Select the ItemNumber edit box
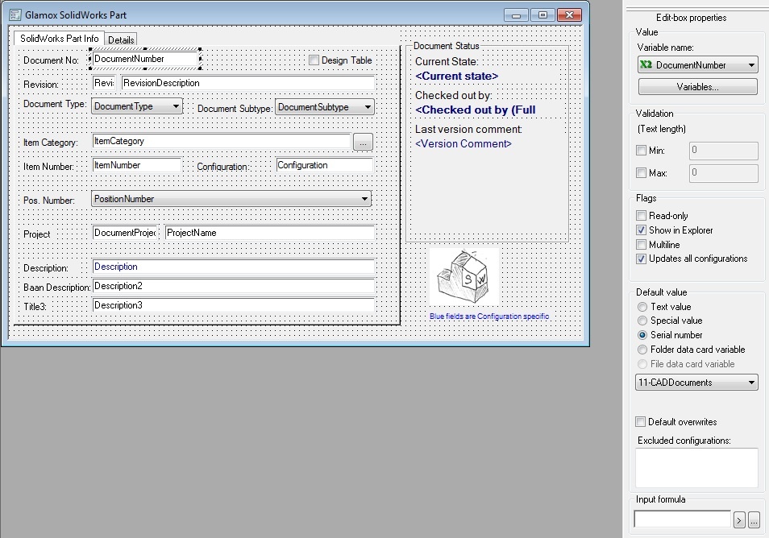The image size is (769, 538). (137, 165)
